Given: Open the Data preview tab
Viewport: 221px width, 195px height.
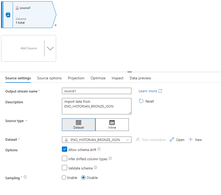Looking at the screenshot, I should click(x=140, y=78).
